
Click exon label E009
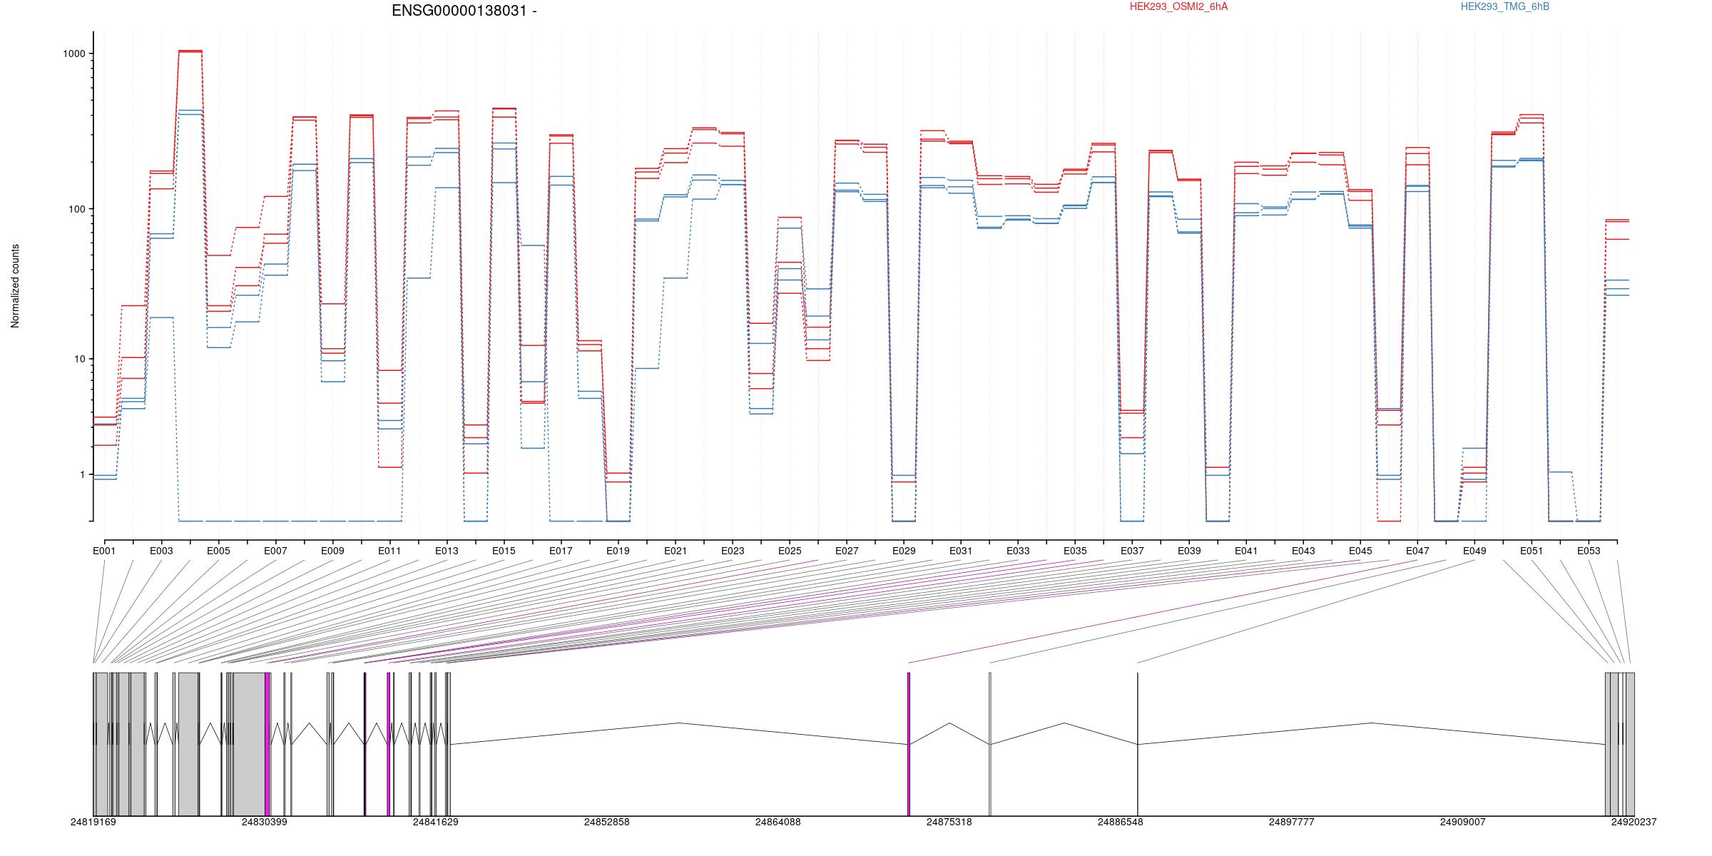(x=332, y=551)
